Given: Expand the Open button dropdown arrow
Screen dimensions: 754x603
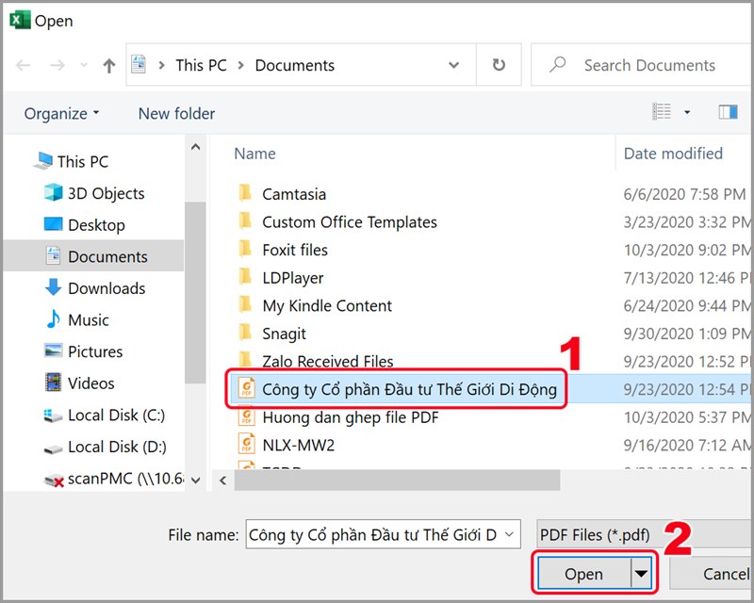Looking at the screenshot, I should coord(641,573).
